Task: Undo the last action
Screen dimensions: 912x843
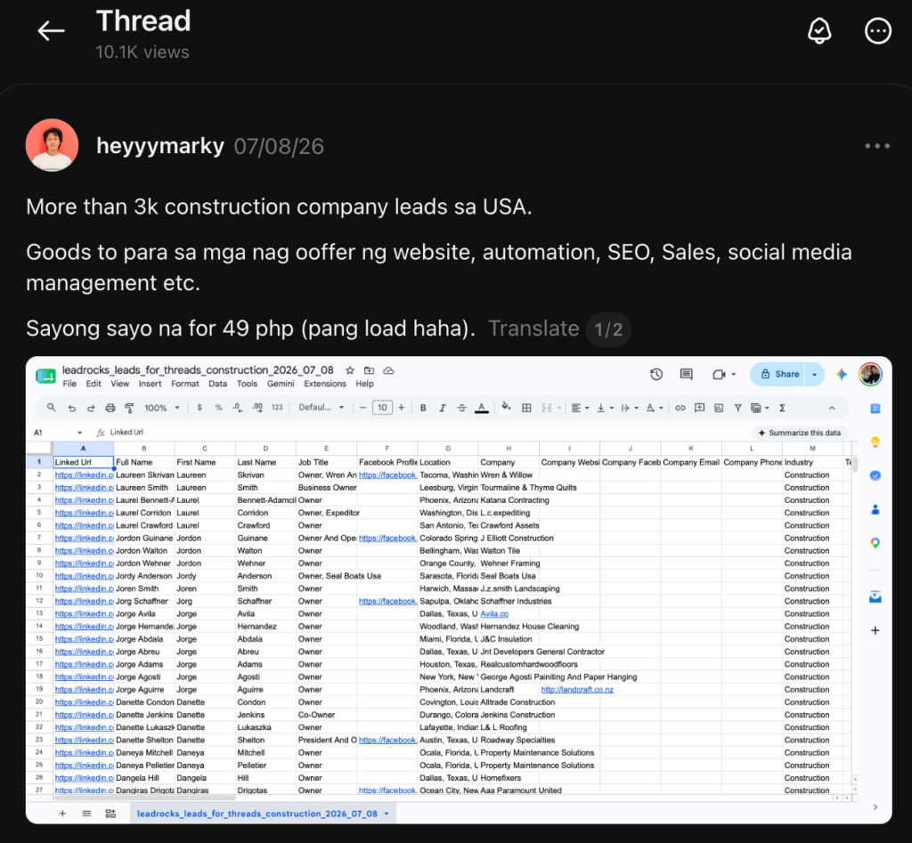Action: coord(71,408)
